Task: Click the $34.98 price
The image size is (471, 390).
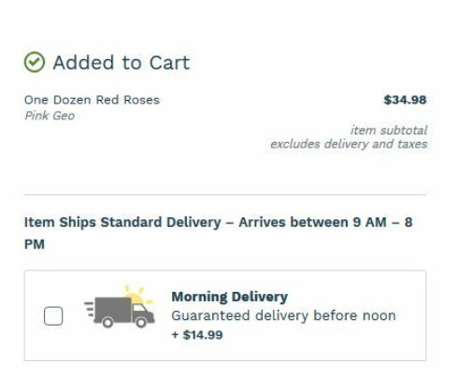Action: 405,100
